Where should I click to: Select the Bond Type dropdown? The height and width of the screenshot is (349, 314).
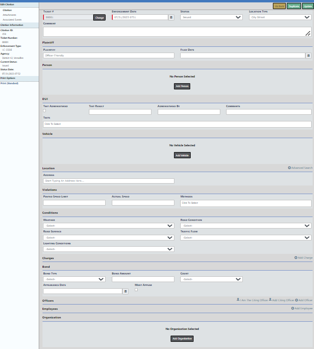click(x=74, y=279)
